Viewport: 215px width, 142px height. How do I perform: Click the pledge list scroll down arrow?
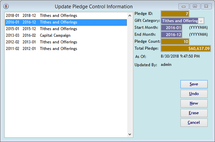pyautogui.click(x=130, y=134)
